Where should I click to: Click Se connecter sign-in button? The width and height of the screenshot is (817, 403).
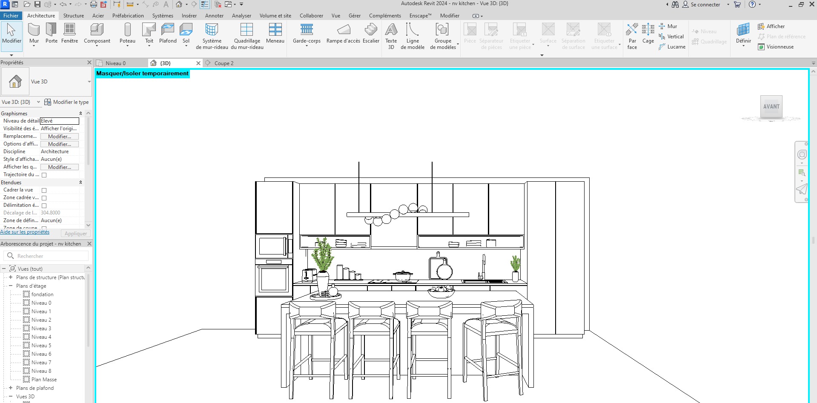(701, 4)
